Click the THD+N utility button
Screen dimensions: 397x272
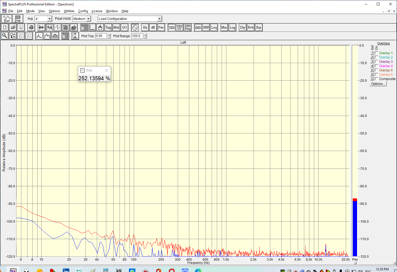[x=179, y=27]
